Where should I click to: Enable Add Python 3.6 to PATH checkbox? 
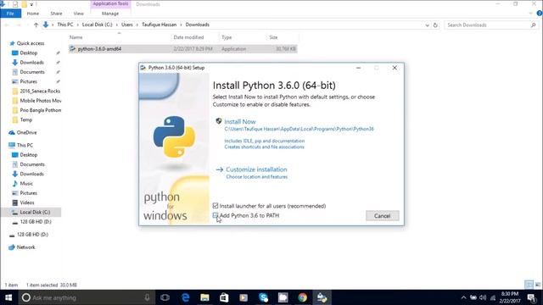(x=216, y=215)
